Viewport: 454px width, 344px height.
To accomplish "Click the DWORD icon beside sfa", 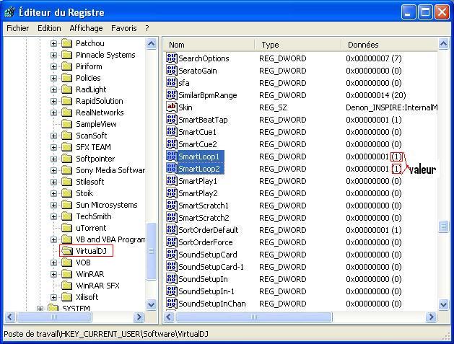I will 171,83.
